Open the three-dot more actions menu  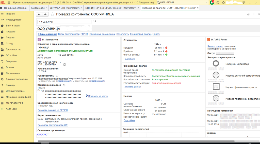click(x=254, y=14)
